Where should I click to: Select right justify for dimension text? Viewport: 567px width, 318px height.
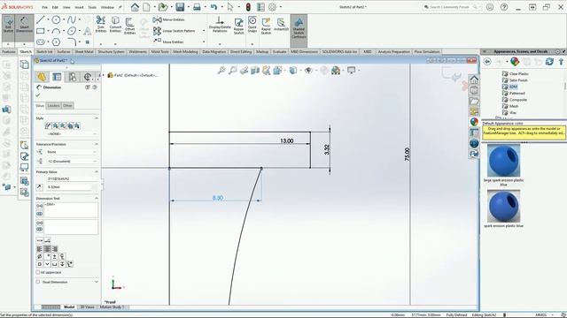point(55,249)
